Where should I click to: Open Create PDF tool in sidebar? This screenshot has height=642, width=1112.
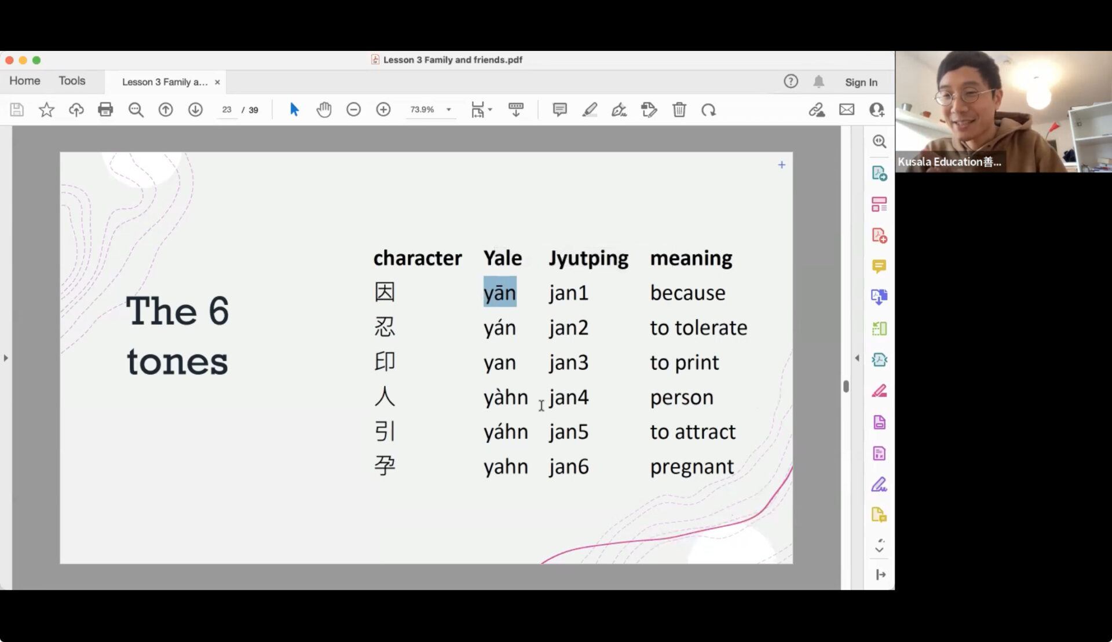click(x=879, y=235)
